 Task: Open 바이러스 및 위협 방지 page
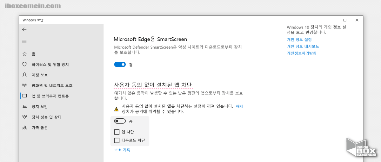coord(50,65)
